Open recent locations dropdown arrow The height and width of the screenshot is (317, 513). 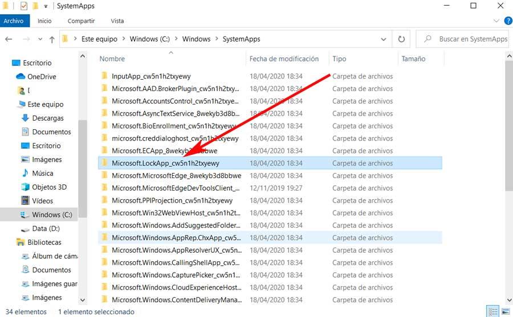[40, 39]
